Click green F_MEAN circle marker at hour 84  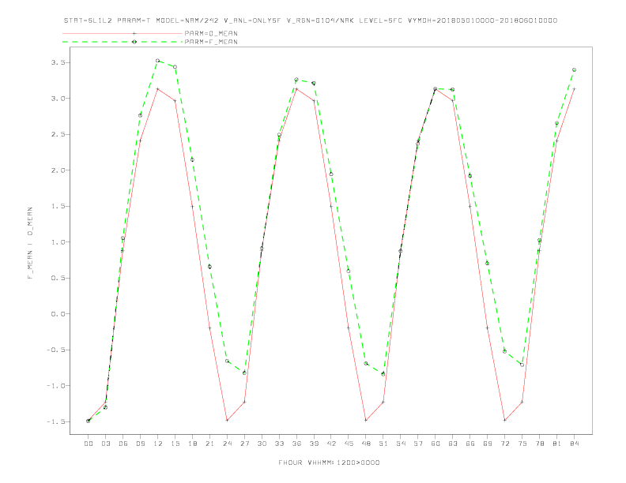[x=574, y=69]
